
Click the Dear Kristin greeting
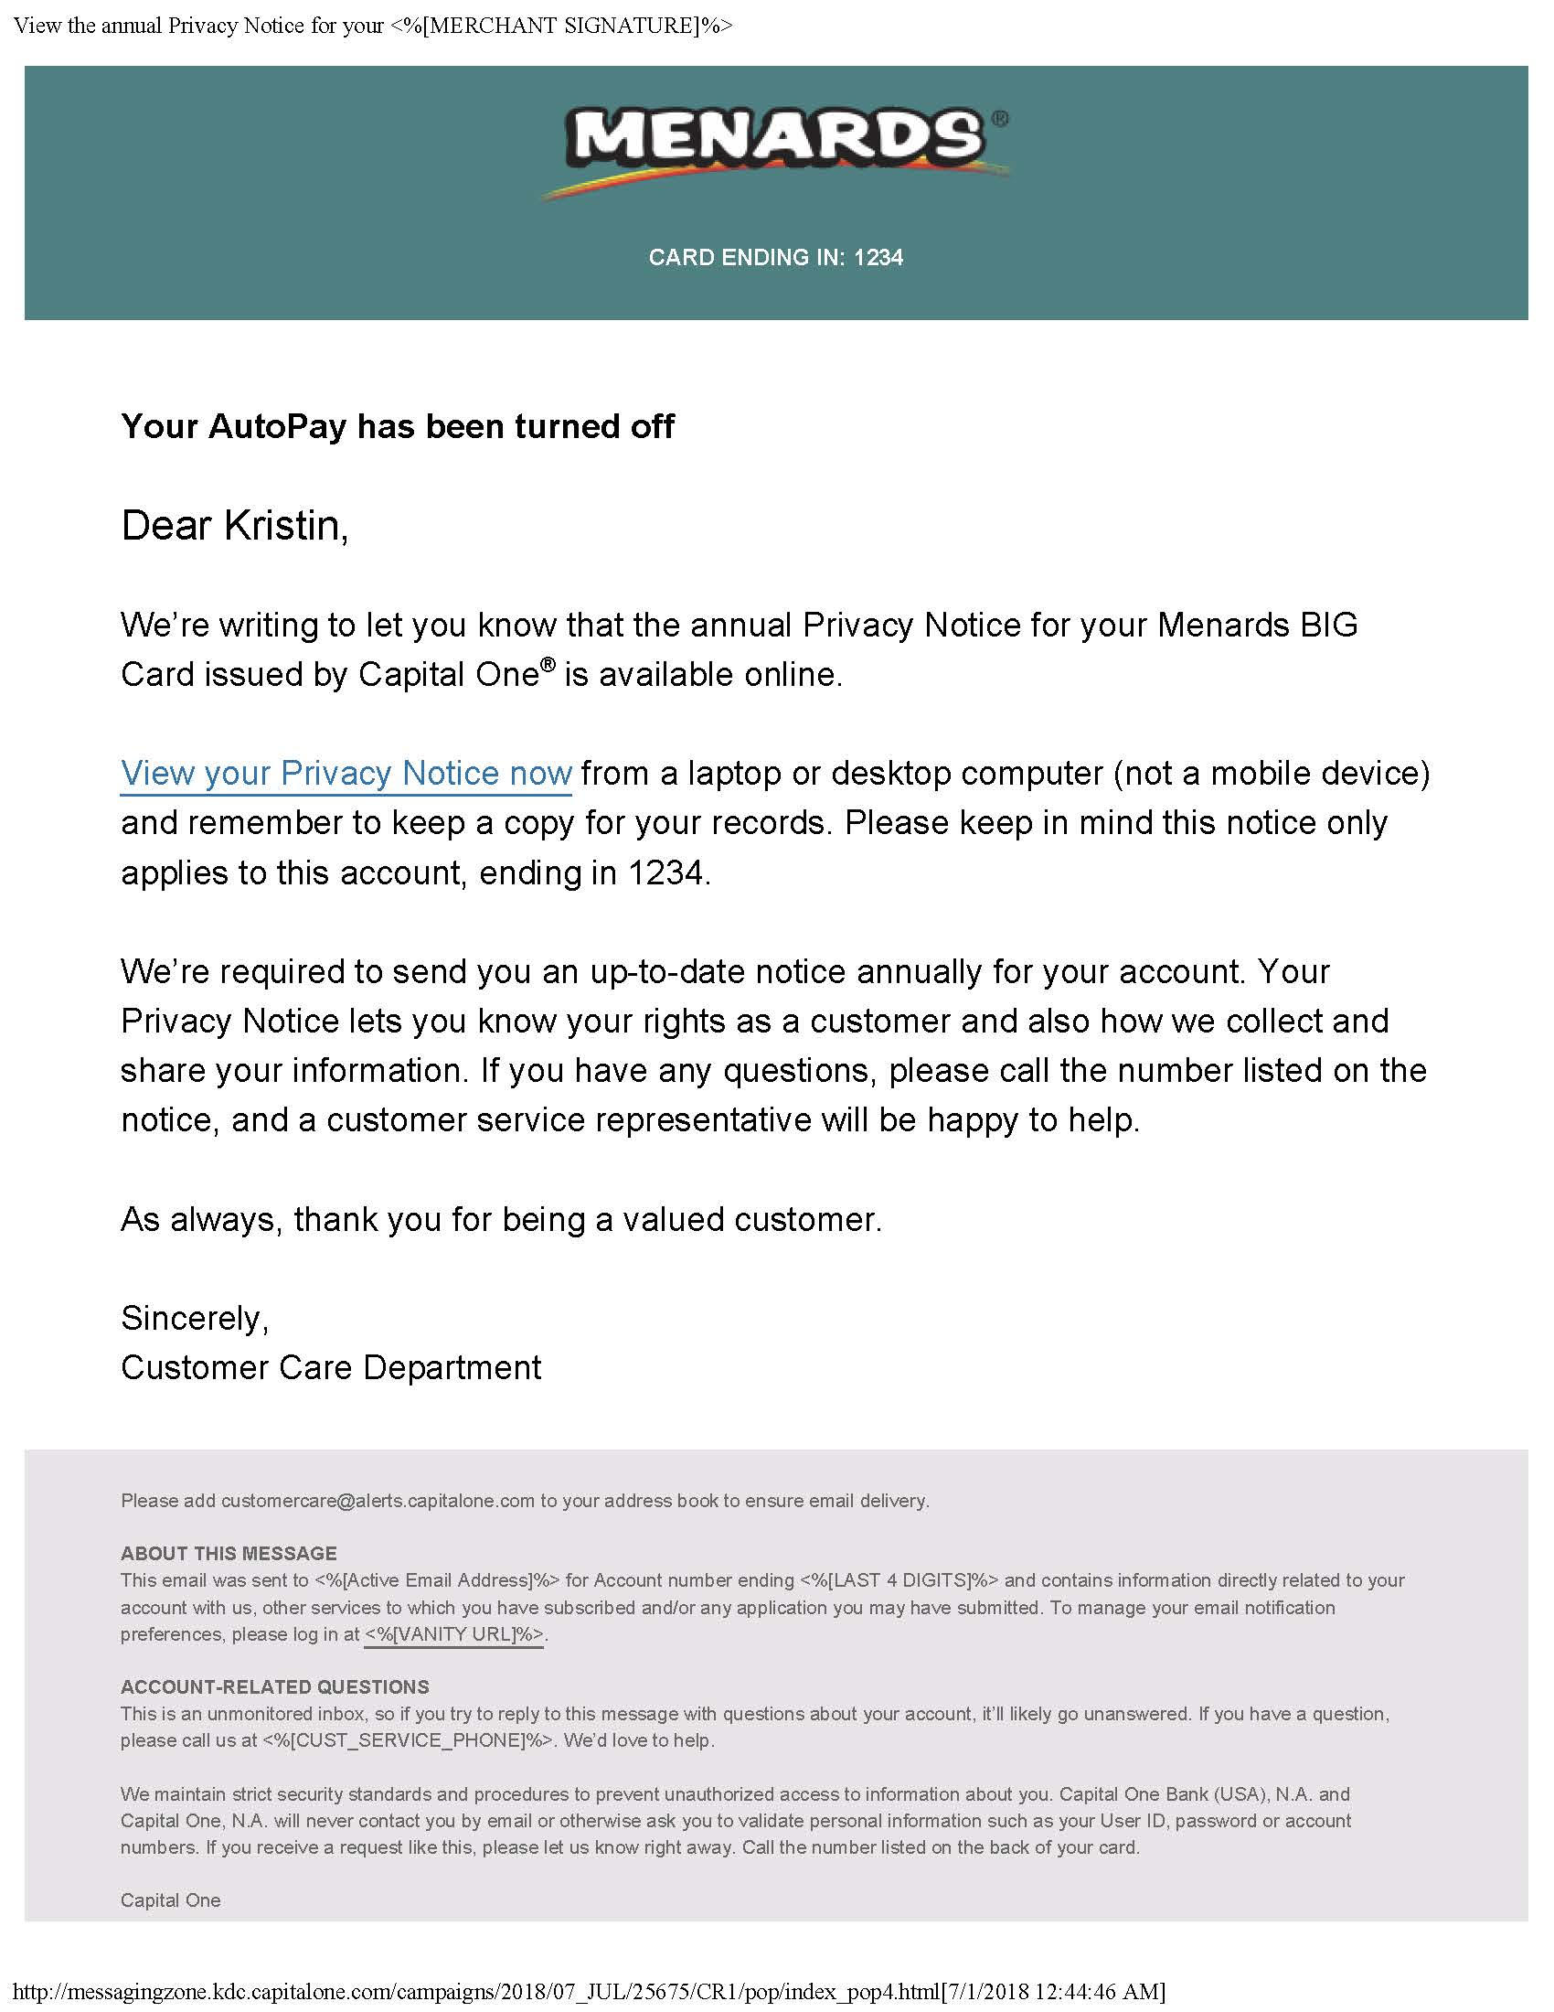[x=235, y=526]
